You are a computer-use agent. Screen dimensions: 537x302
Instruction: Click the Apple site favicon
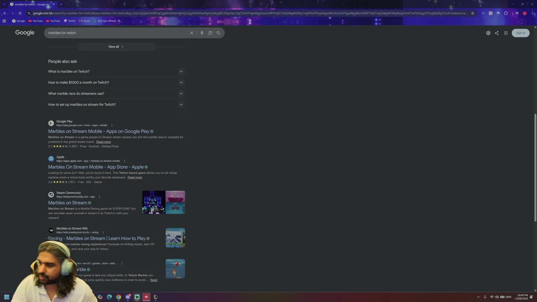[x=51, y=159]
